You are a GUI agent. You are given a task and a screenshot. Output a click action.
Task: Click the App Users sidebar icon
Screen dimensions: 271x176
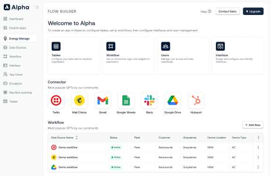5,74
